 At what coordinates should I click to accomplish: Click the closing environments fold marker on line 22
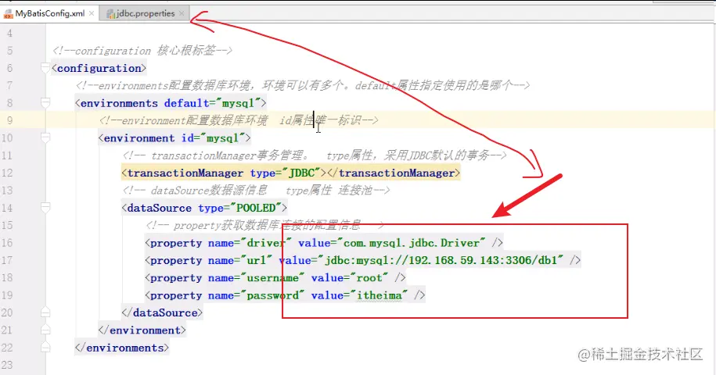click(x=45, y=348)
